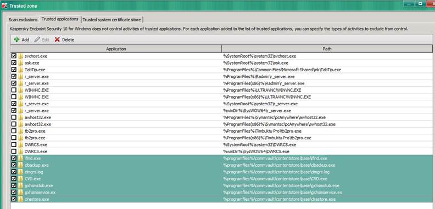Click the gxhsmstub.exe file icon
The image size is (435, 209).
click(21, 185)
